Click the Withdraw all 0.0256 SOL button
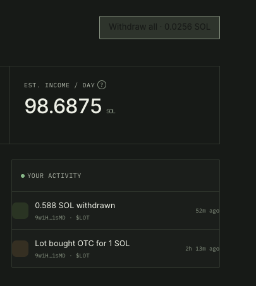 [x=159, y=27]
